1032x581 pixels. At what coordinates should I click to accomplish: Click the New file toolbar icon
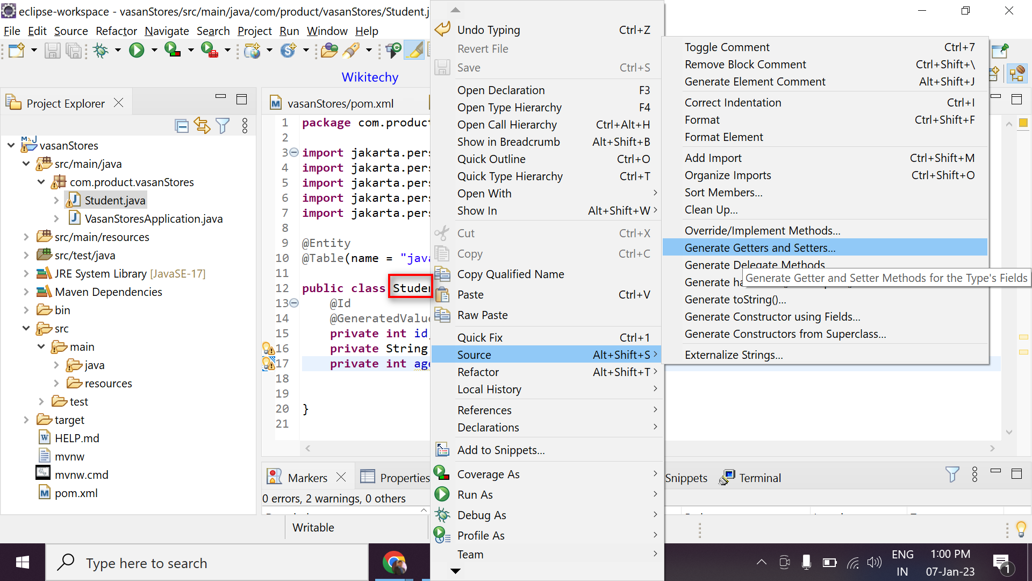(x=16, y=51)
